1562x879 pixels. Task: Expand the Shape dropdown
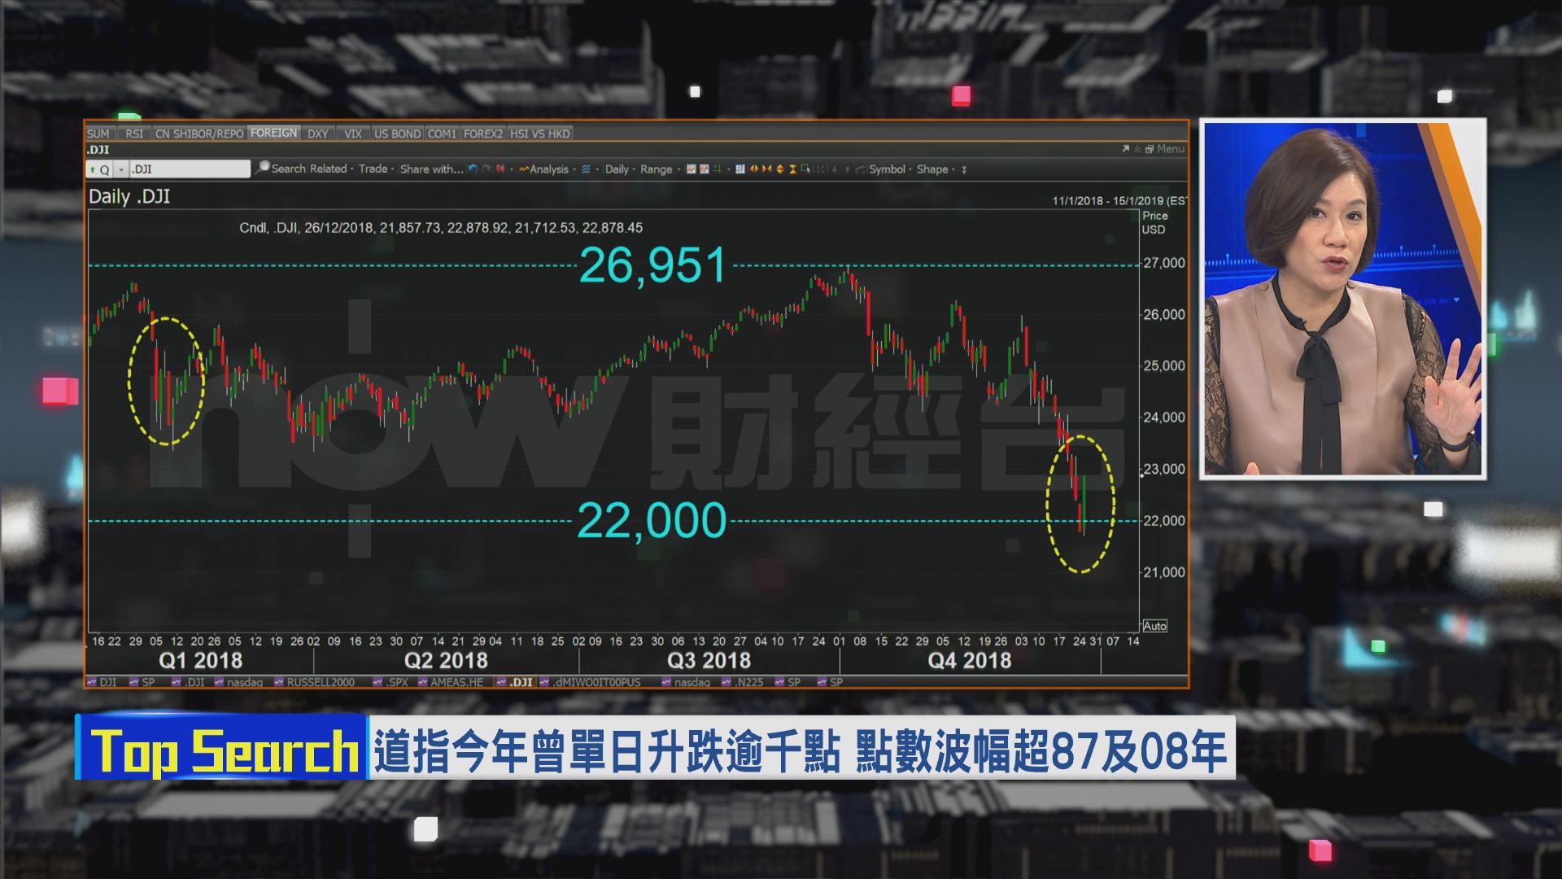934,169
